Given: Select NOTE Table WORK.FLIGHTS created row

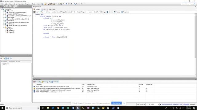Looking at the screenshot, I should 93,90.
